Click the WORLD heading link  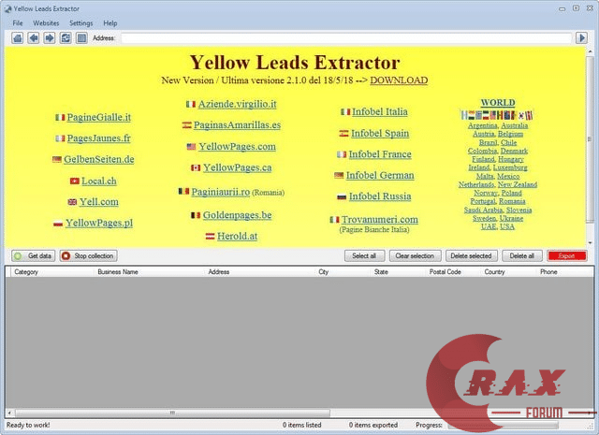click(x=498, y=103)
